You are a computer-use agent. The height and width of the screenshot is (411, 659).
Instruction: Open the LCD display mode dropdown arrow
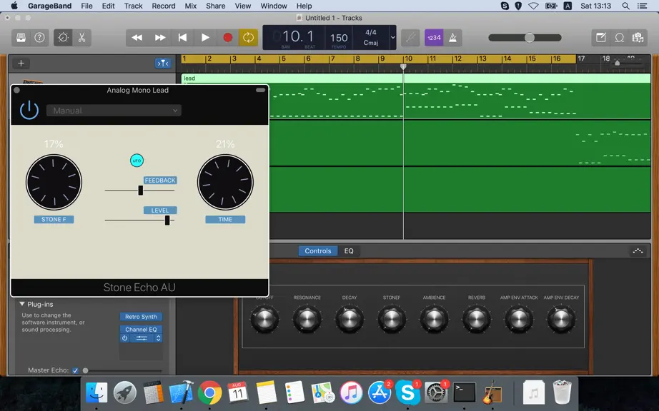pos(392,37)
